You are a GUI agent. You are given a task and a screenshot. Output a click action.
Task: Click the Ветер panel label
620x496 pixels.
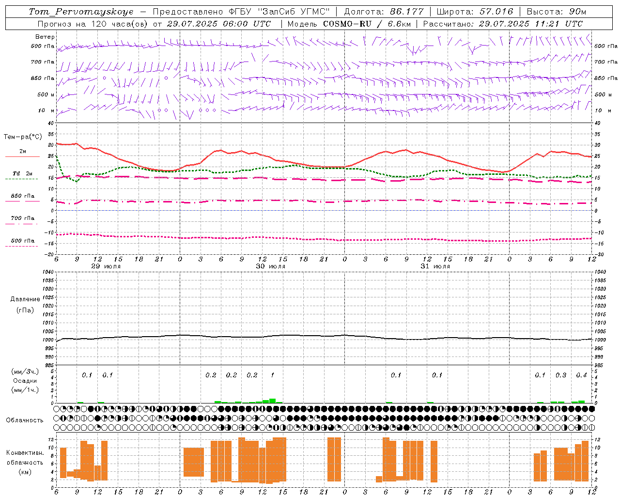click(45, 37)
